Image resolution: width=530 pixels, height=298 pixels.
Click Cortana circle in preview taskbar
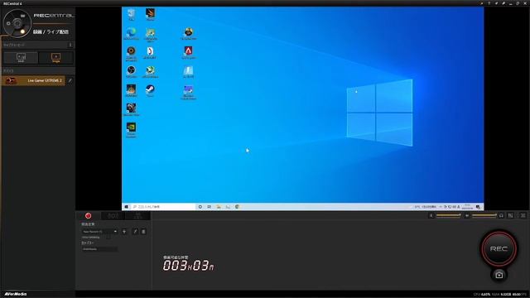(x=200, y=206)
